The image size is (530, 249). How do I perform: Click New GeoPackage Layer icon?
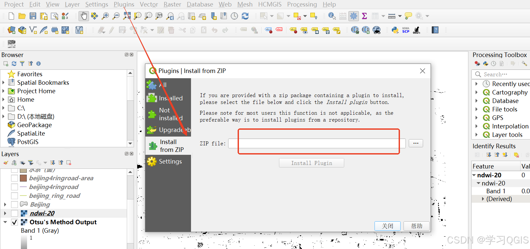(22, 30)
